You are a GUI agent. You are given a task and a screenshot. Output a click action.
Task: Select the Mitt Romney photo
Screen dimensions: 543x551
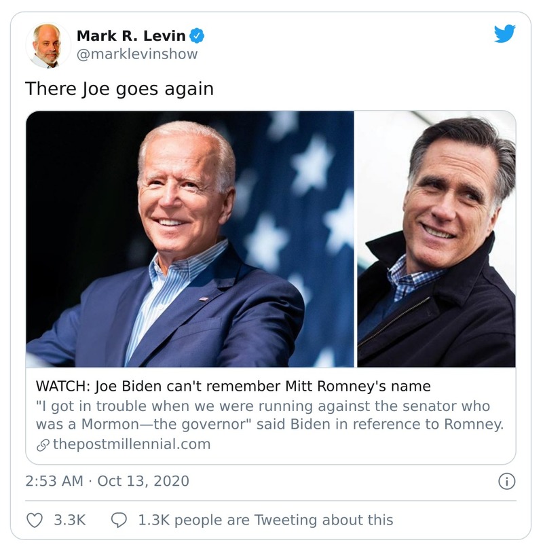click(x=434, y=241)
